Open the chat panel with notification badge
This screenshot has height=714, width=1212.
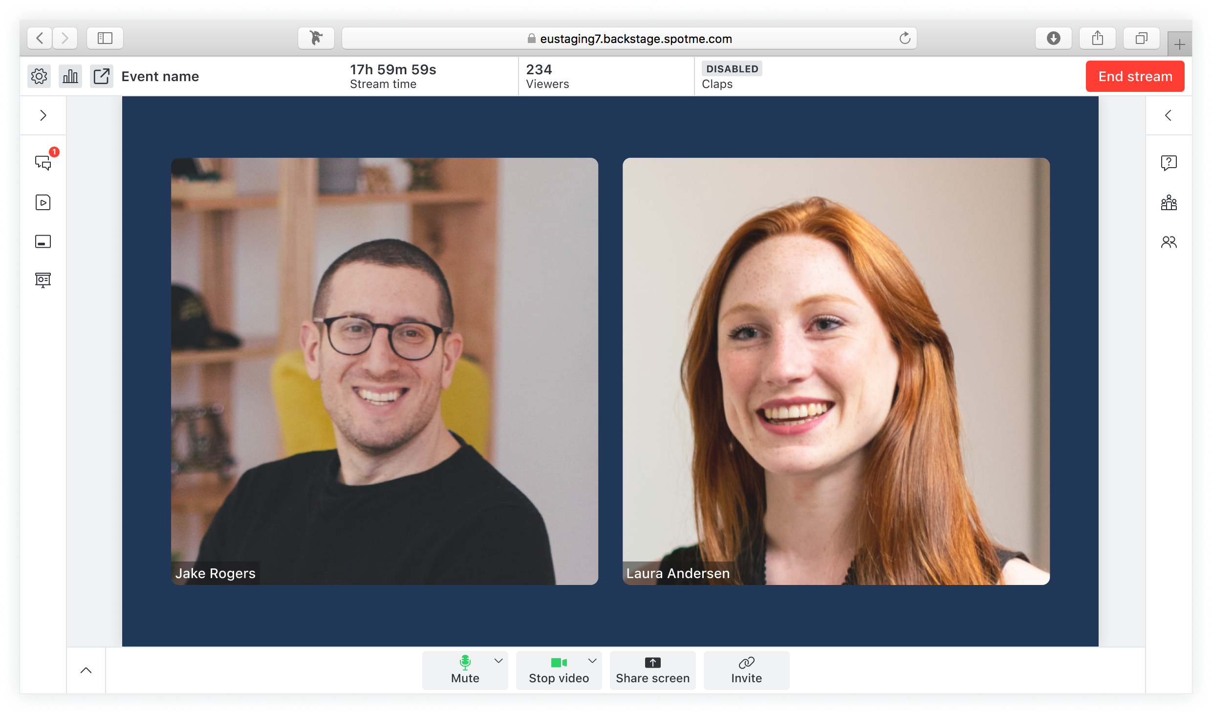coord(43,162)
